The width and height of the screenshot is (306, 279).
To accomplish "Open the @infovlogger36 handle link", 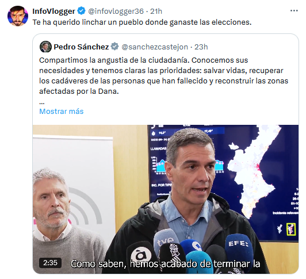I will (116, 11).
